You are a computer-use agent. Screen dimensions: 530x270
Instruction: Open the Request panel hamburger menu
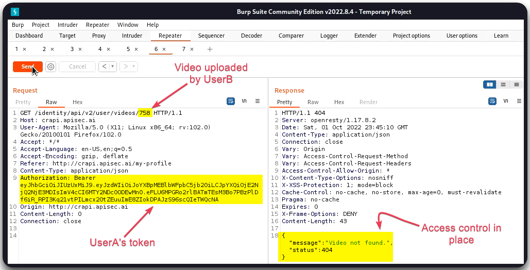[x=258, y=101]
